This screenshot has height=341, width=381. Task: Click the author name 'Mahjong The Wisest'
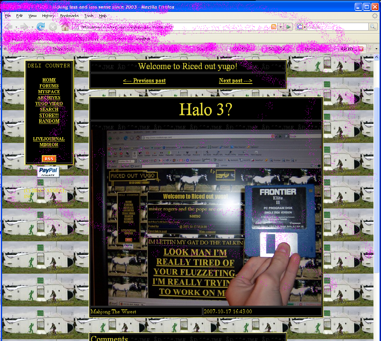coord(113,311)
